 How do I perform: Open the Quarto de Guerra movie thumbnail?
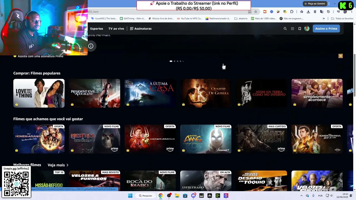click(x=206, y=93)
